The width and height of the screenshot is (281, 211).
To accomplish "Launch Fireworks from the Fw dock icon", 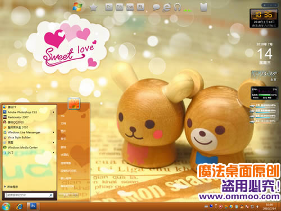I will coord(119,7).
